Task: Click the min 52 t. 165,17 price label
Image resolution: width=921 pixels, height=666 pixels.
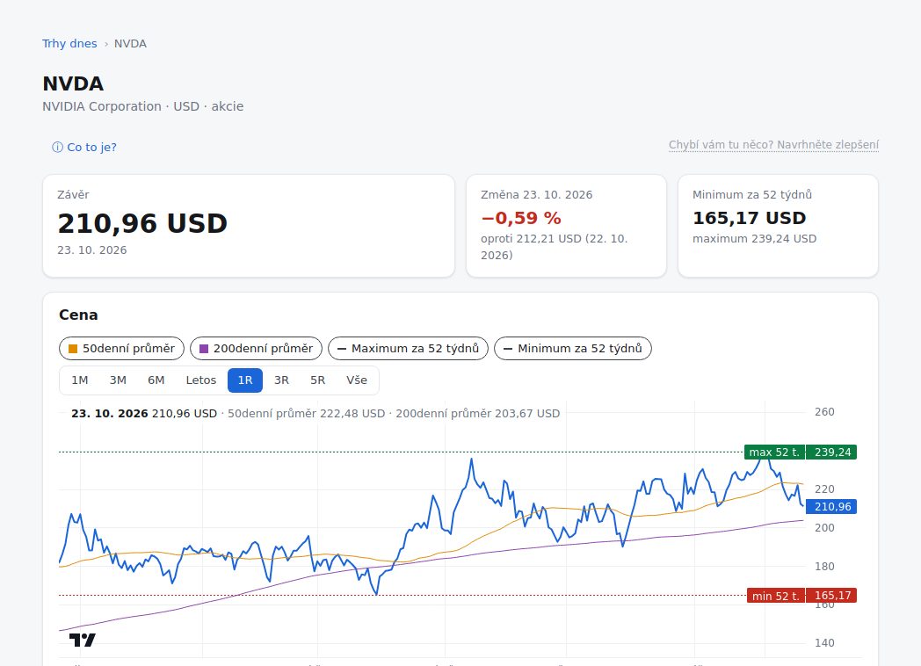Action: click(801, 596)
